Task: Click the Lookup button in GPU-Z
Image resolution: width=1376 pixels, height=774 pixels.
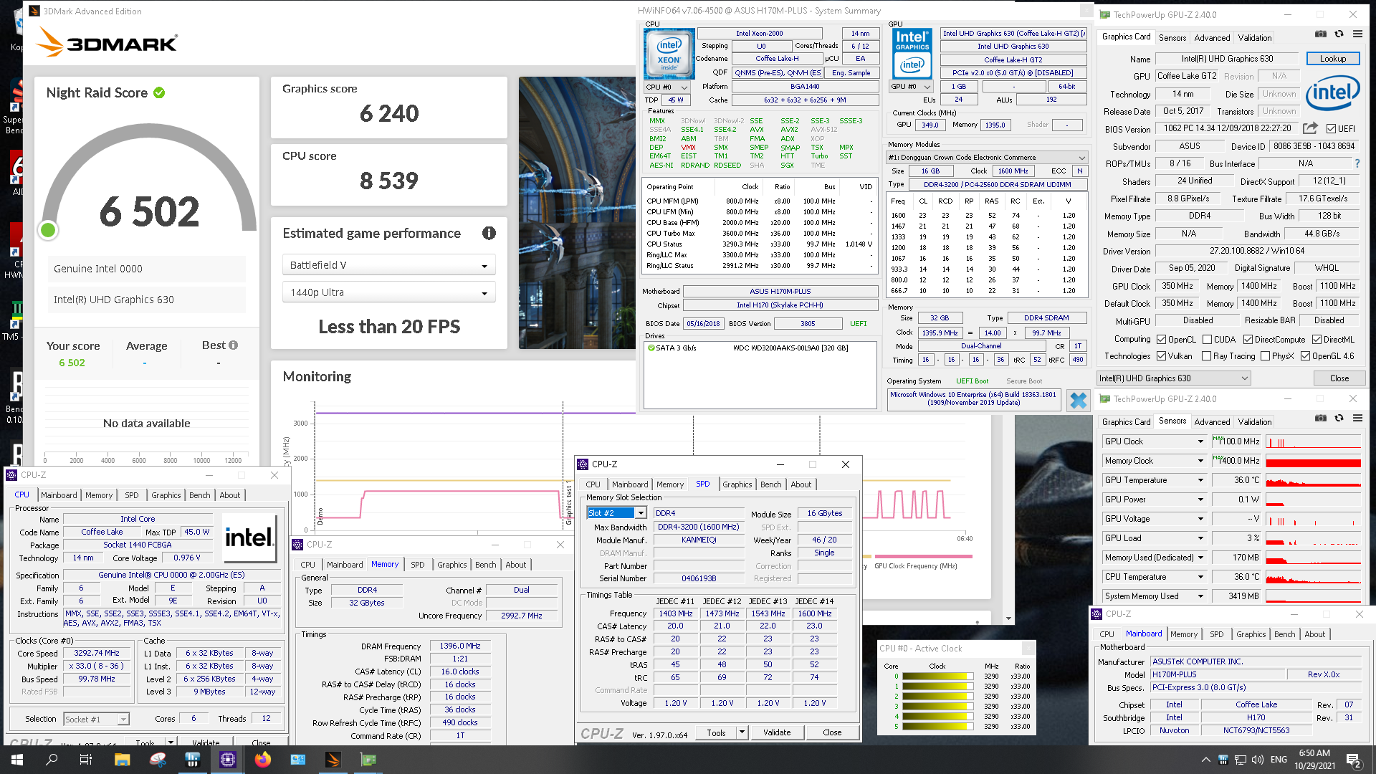Action: (1332, 59)
